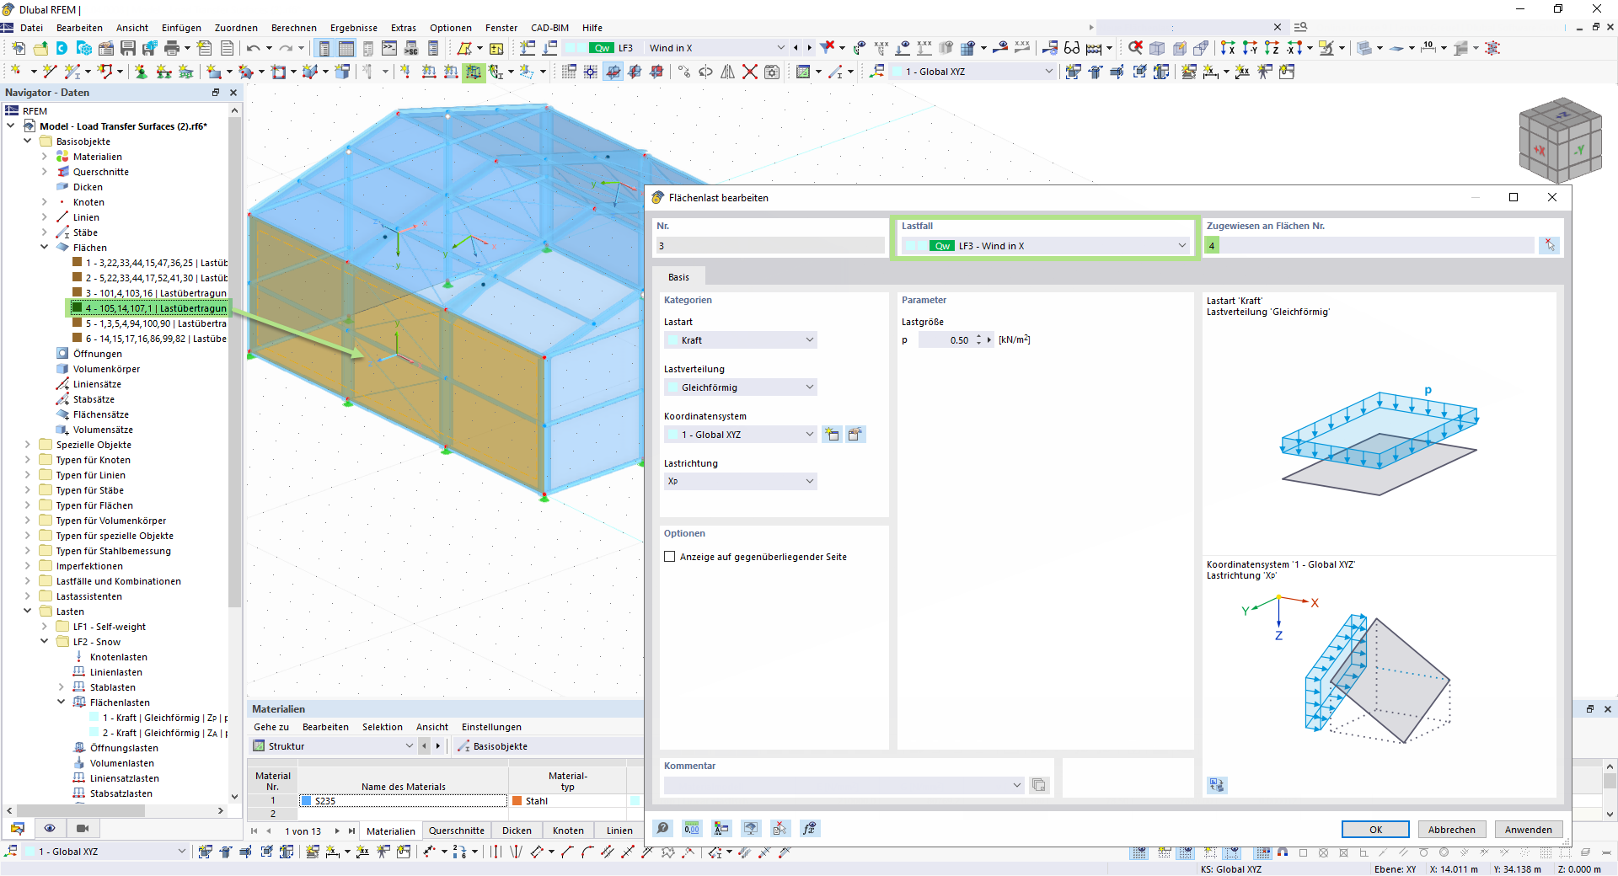Click the view cube in the model window
The image size is (1618, 876).
(1559, 140)
